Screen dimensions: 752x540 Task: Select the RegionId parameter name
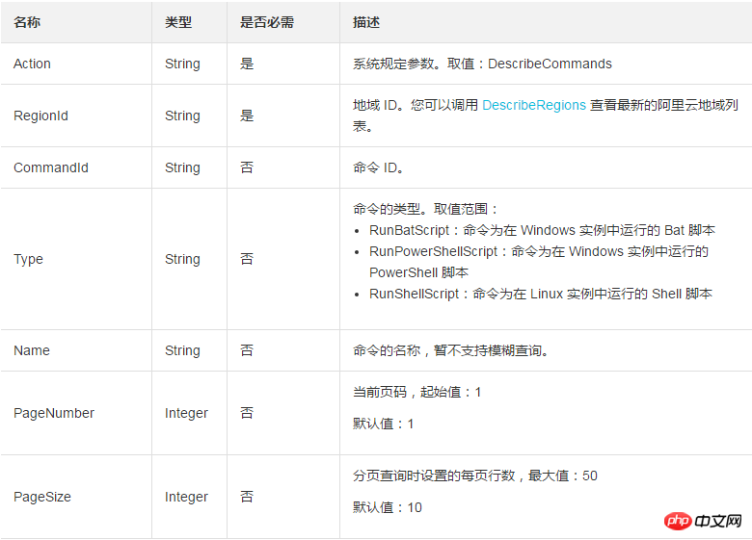(40, 116)
